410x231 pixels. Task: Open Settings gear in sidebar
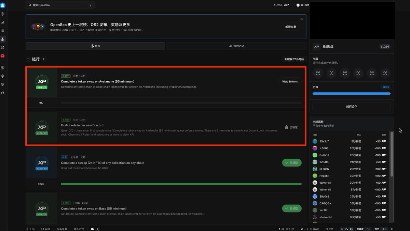click(x=3, y=76)
